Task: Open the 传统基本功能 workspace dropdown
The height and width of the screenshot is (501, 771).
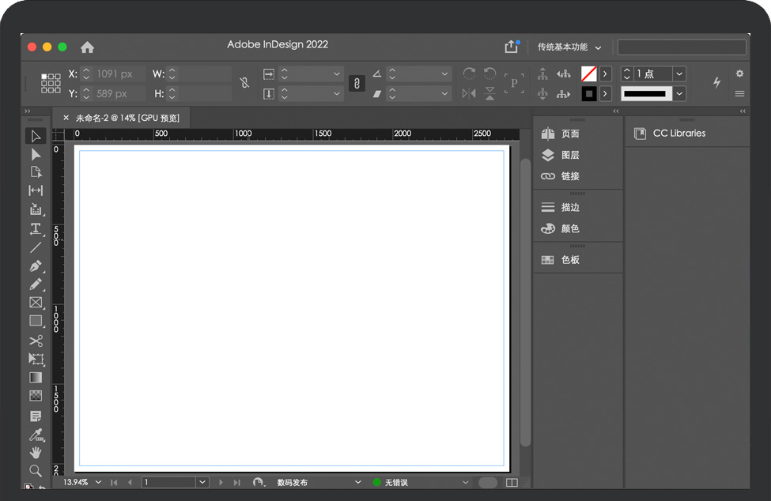Action: coord(569,47)
